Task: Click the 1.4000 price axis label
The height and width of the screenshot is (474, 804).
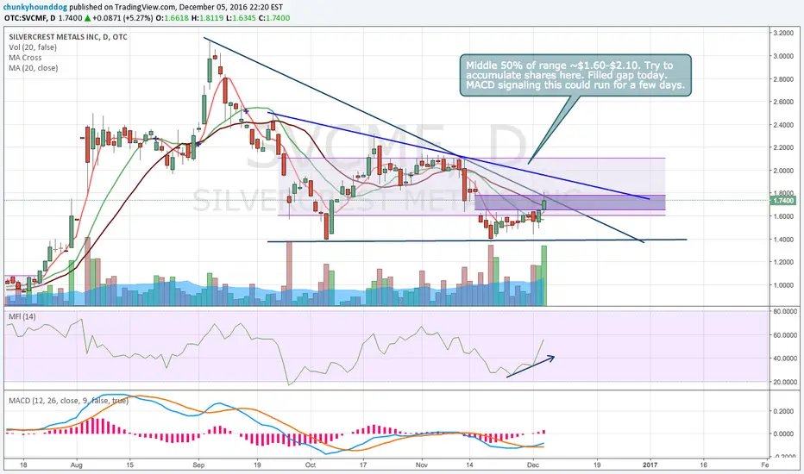Action: tap(782, 240)
